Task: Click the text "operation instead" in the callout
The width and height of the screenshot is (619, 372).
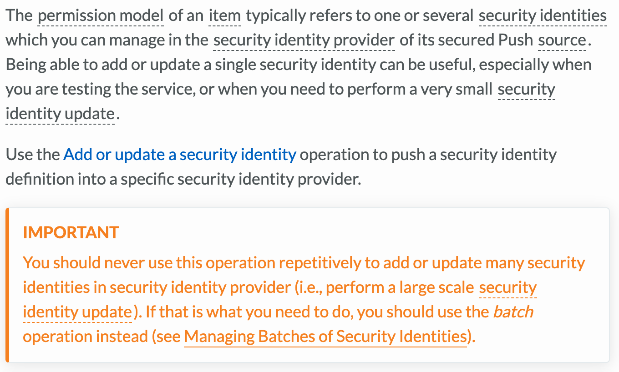Action: tap(85, 337)
